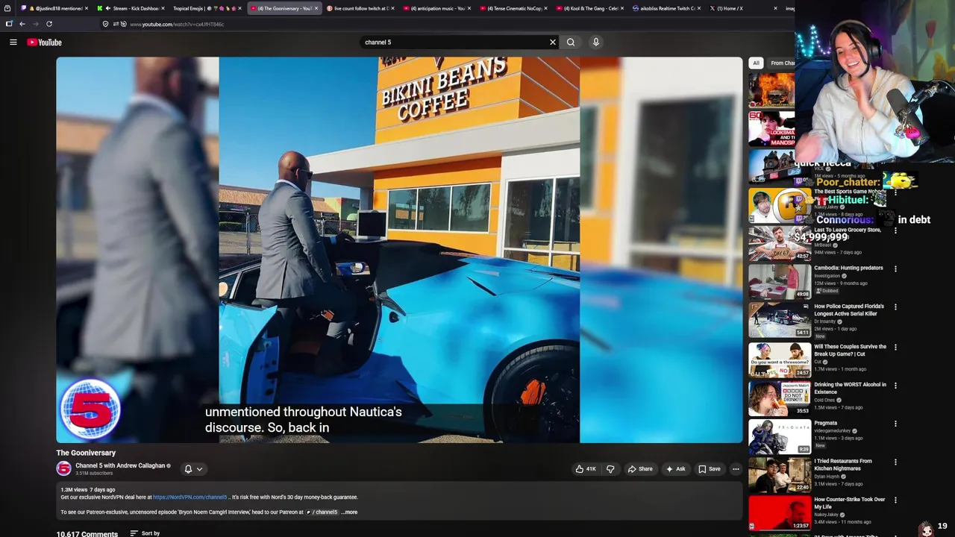Switch to 'anticipation music' YouTube tab
The image size is (955, 537).
click(436, 8)
